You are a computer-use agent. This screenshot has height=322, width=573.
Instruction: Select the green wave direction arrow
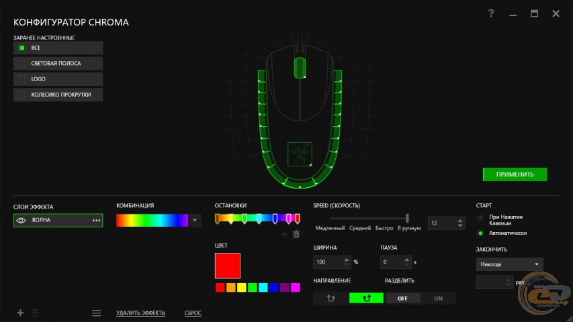pyautogui.click(x=366, y=299)
